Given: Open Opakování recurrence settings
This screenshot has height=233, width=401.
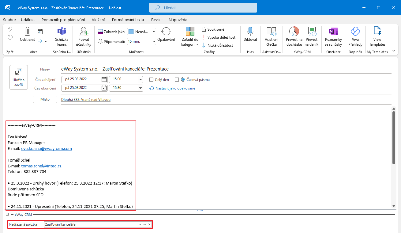Looking at the screenshot, I should tap(166, 34).
